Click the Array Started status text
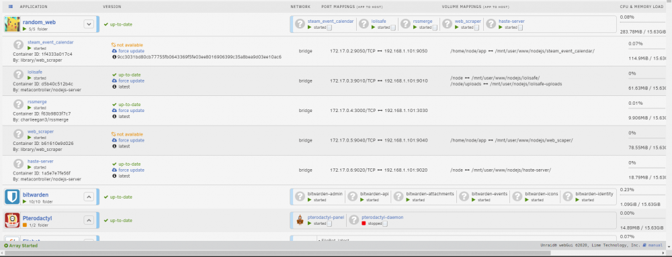 tap(23, 246)
